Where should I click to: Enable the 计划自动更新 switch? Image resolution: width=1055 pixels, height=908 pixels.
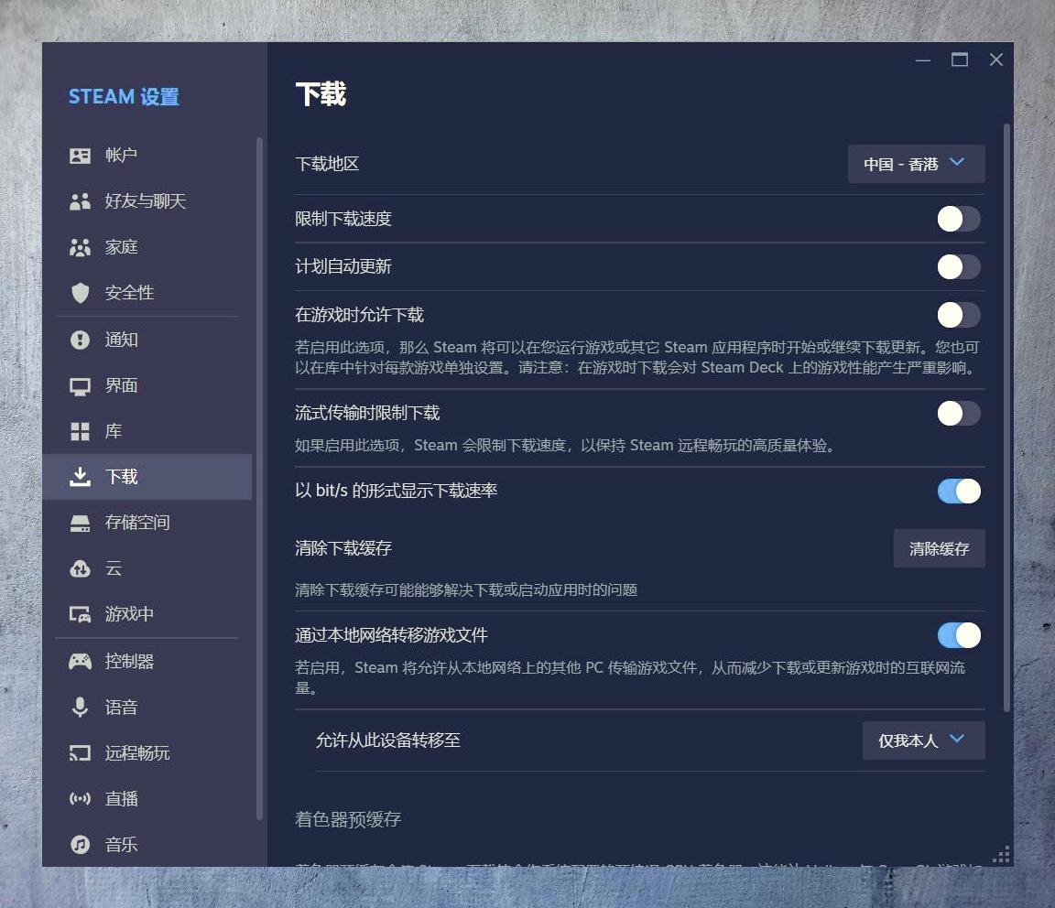tap(959, 267)
